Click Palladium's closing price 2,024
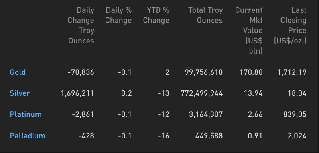This screenshot has height=153, width=319. point(297,136)
